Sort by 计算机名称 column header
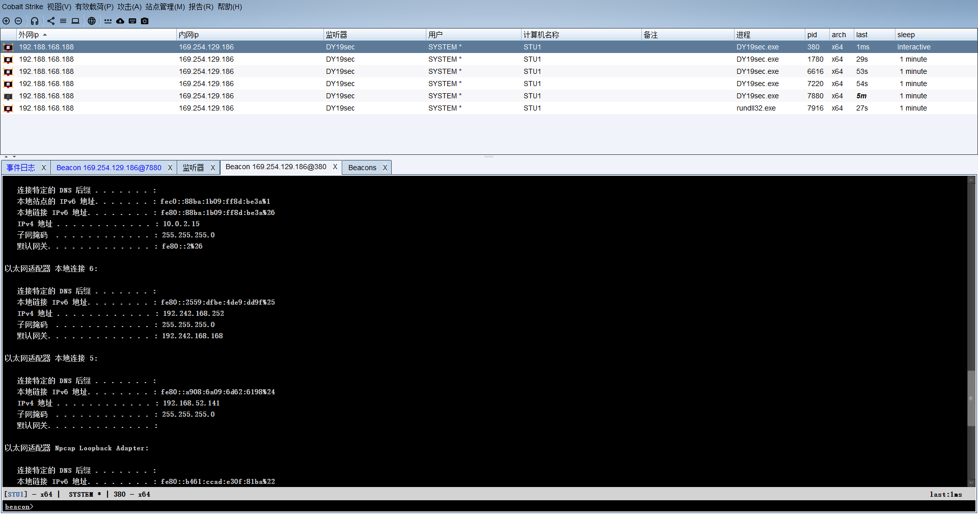This screenshot has width=978, height=514. pos(581,35)
